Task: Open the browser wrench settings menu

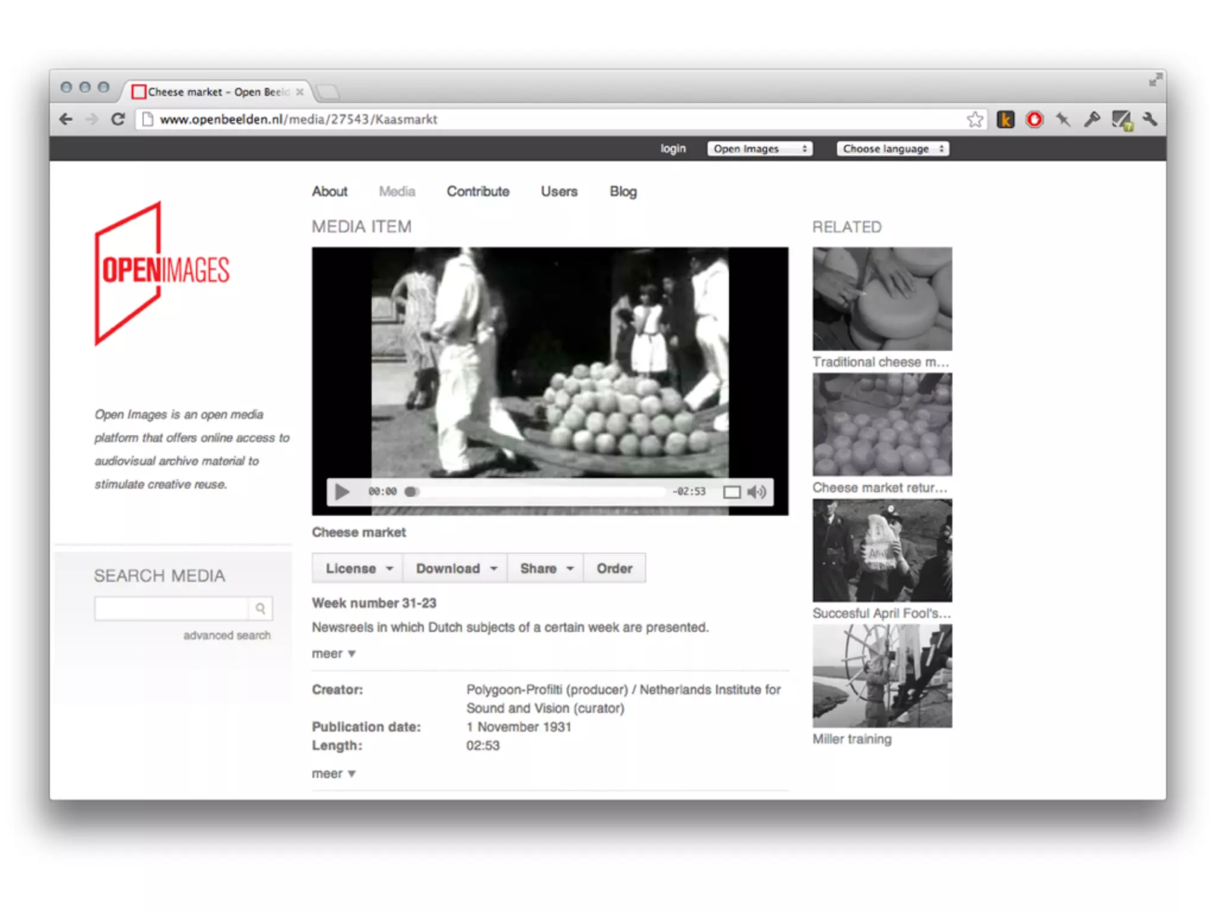Action: 1149,119
